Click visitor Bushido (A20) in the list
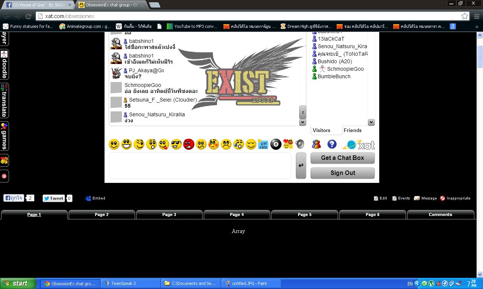 pos(335,61)
